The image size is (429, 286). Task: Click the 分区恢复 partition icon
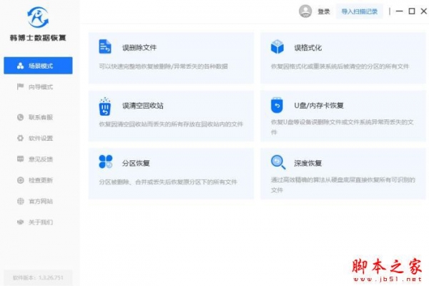click(x=105, y=162)
